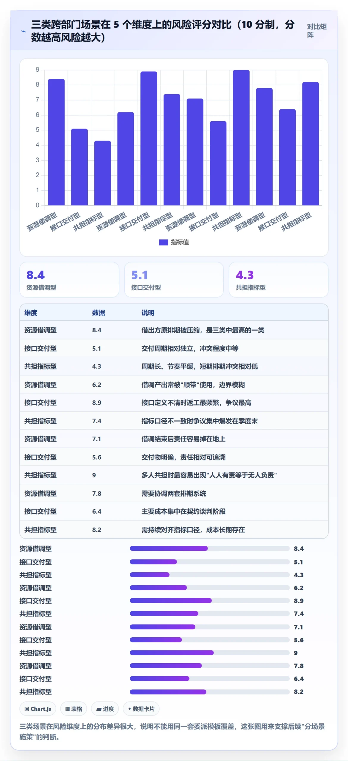Click the card title 三类跨部门场景在 5 个维度
348x761 pixels.
[163, 31]
